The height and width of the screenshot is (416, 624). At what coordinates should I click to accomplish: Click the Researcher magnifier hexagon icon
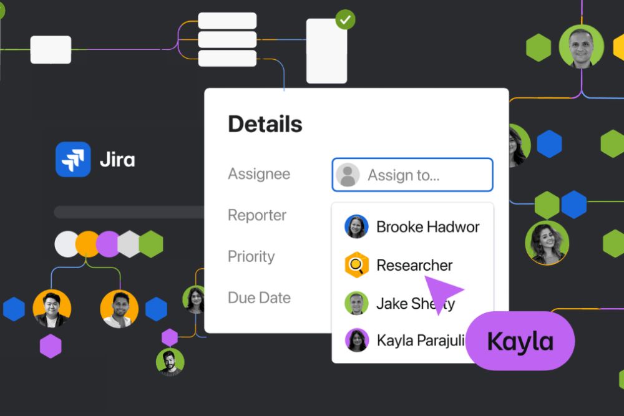tap(356, 265)
